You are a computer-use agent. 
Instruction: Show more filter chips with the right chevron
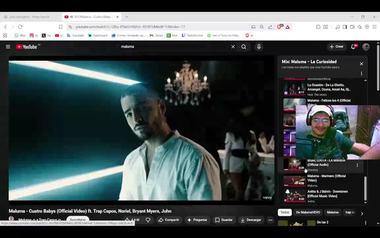click(362, 214)
